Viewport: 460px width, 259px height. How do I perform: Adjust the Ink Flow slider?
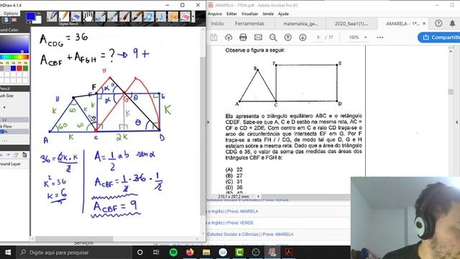14,132
